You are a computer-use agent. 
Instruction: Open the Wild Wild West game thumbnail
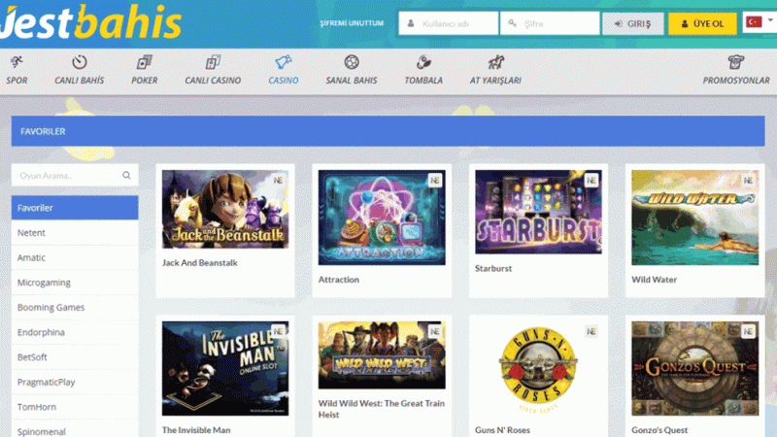pyautogui.click(x=382, y=354)
